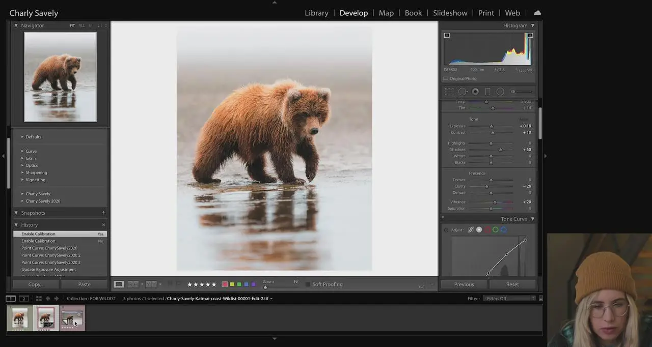Select the Spot Removal tool
The width and height of the screenshot is (652, 347).
pos(463,92)
